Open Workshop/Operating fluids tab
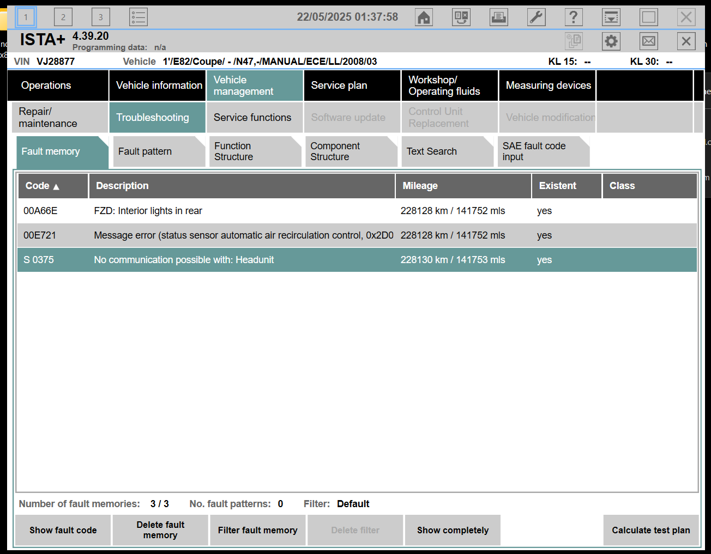Viewport: 711px width, 554px height. coord(450,86)
